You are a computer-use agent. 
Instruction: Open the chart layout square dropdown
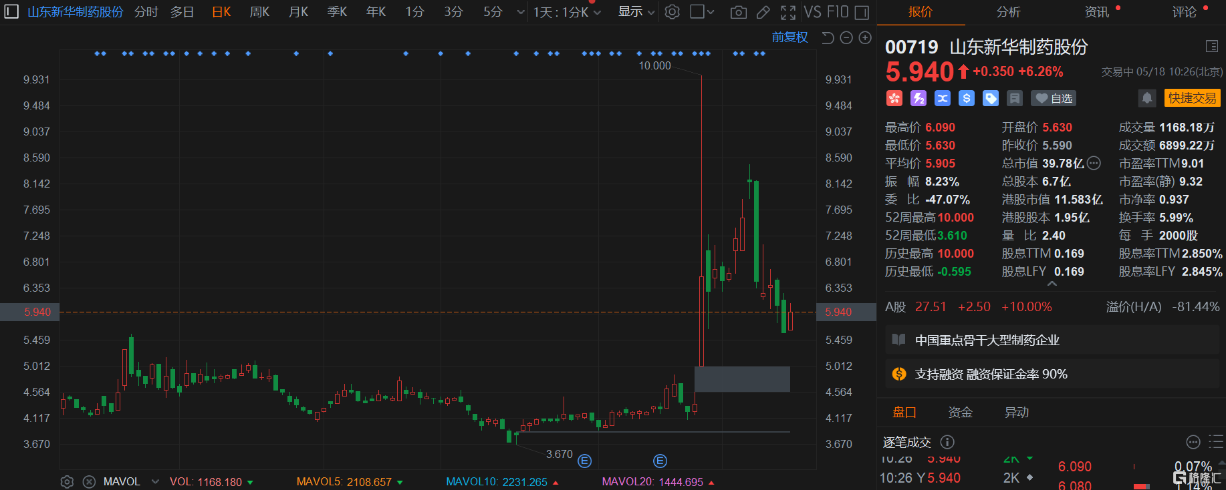tap(702, 12)
